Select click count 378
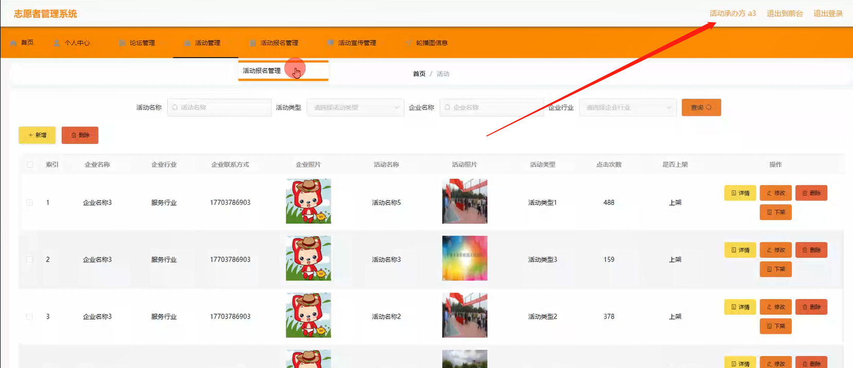The image size is (853, 368). [609, 317]
